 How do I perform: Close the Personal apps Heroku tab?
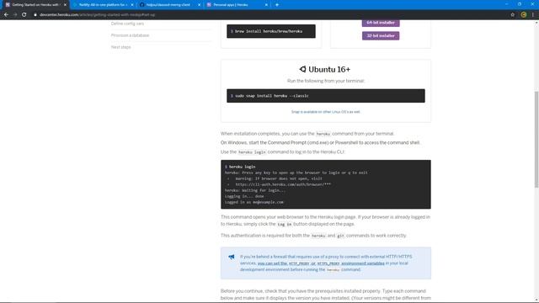click(266, 5)
